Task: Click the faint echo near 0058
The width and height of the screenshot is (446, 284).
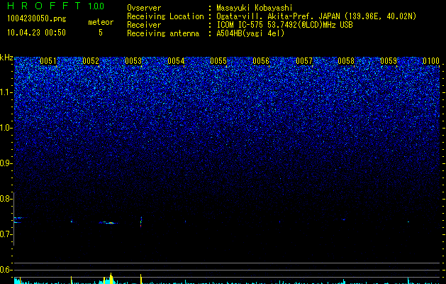Action: 344,219
